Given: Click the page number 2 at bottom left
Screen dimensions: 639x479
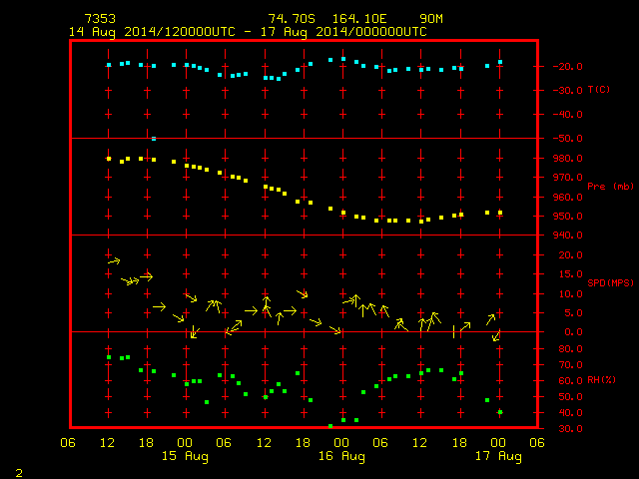Looking at the screenshot, I should pos(19,473).
